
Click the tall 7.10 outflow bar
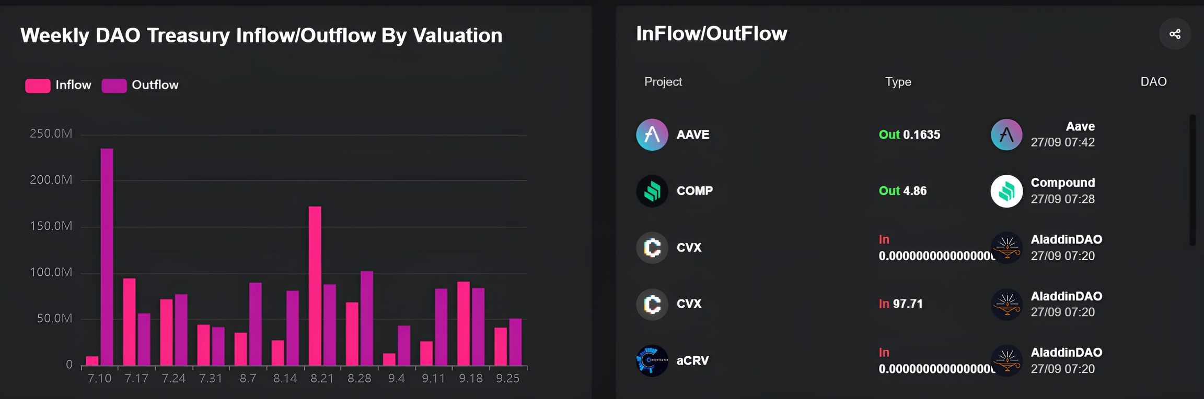tap(107, 257)
